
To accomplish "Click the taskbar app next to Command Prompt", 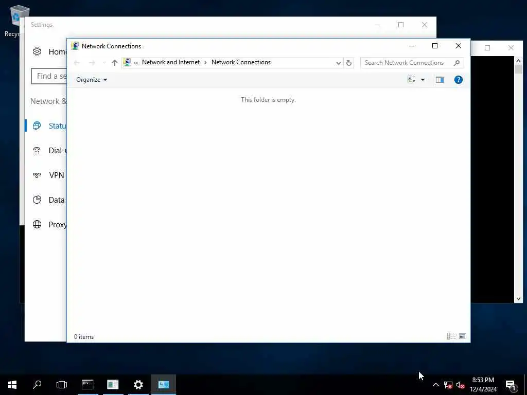I will pyautogui.click(x=113, y=385).
